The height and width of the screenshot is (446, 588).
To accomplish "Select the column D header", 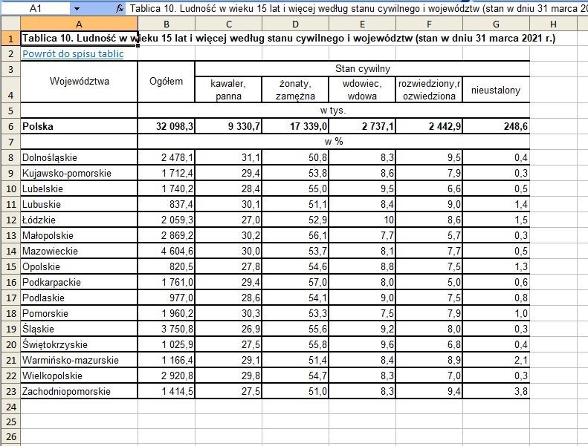I will coord(295,24).
